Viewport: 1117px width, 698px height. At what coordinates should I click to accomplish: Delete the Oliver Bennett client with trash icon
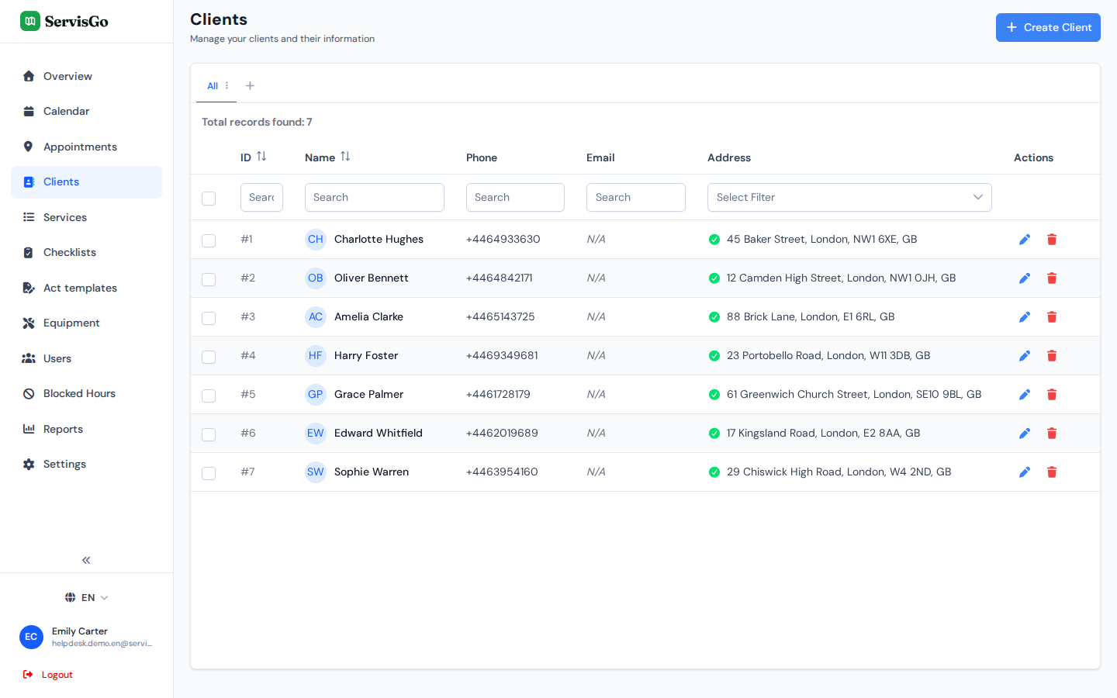[x=1052, y=278]
